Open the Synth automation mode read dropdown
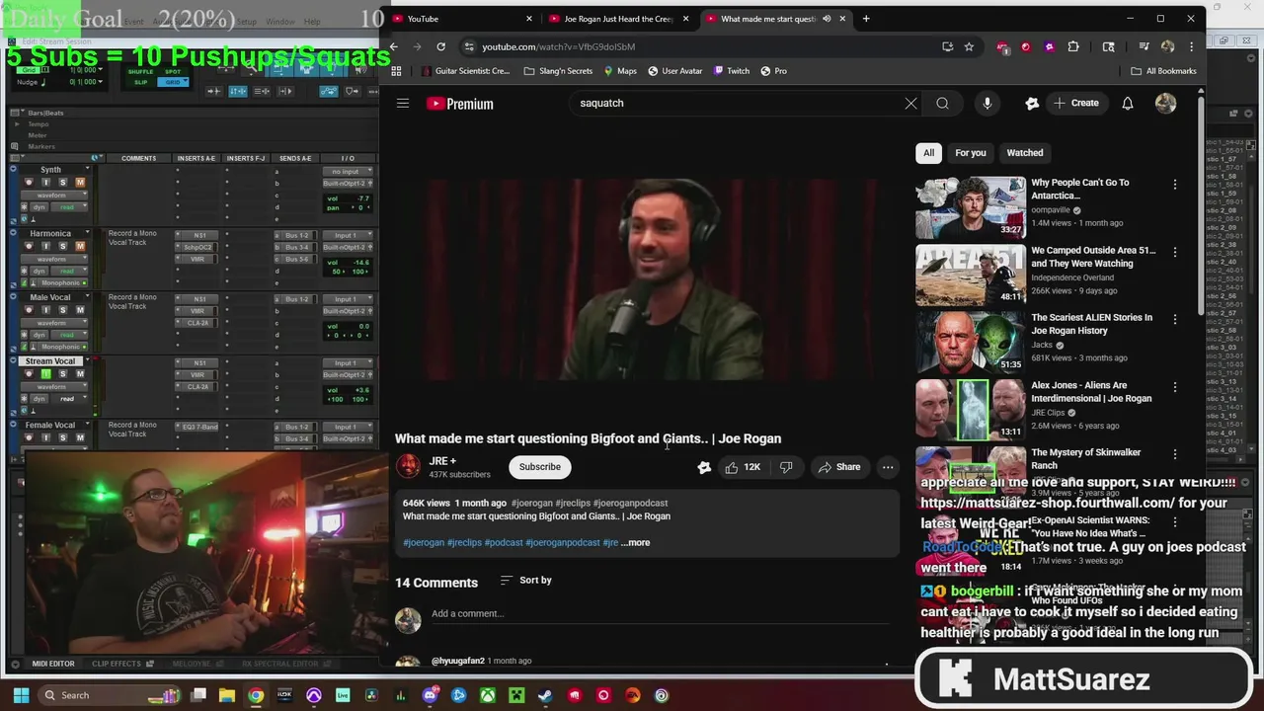The width and height of the screenshot is (1264, 711). coord(67,207)
